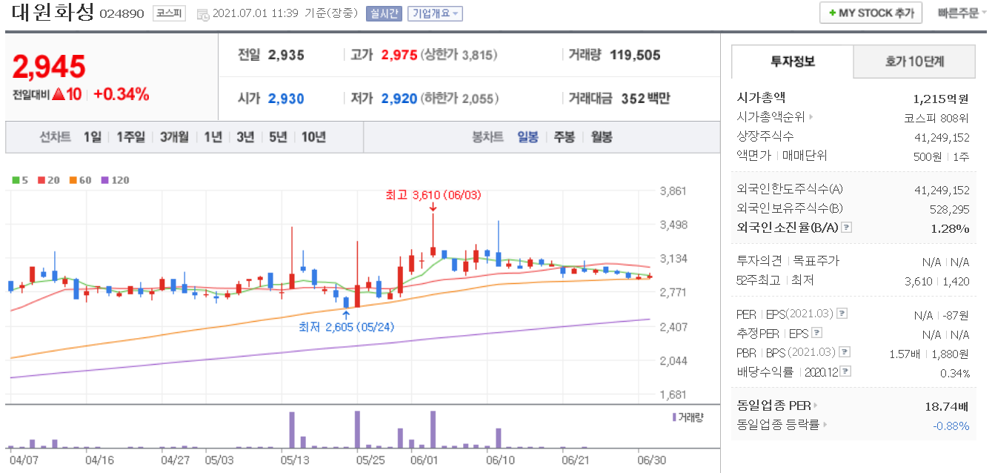This screenshot has width=995, height=473.
Task: Switch to the 투자정보 tab
Action: pos(792,62)
